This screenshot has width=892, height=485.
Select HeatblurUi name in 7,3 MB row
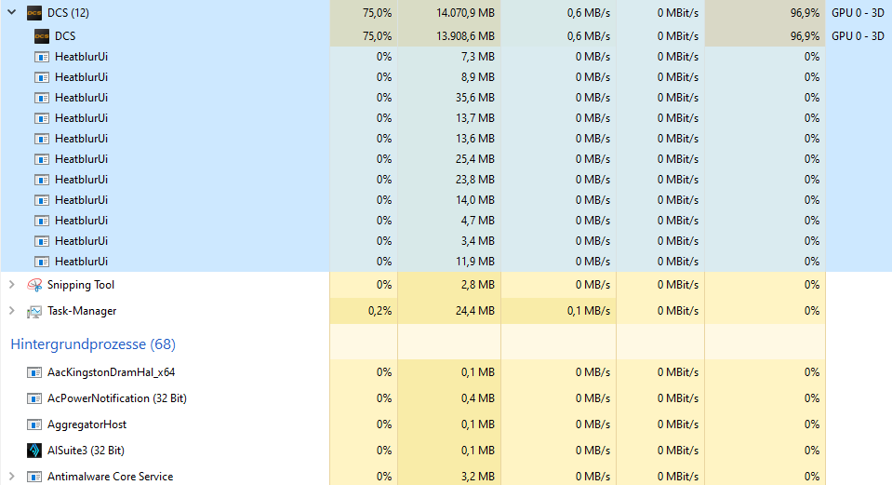(81, 57)
